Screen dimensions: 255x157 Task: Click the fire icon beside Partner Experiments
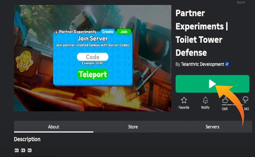(56, 32)
